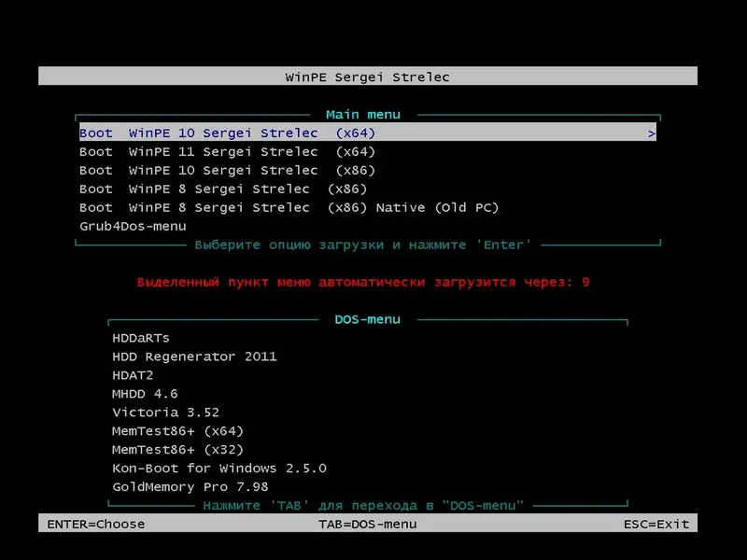The width and height of the screenshot is (747, 560).
Task: Open the Grub4Dos-menu entry
Action: (x=133, y=226)
